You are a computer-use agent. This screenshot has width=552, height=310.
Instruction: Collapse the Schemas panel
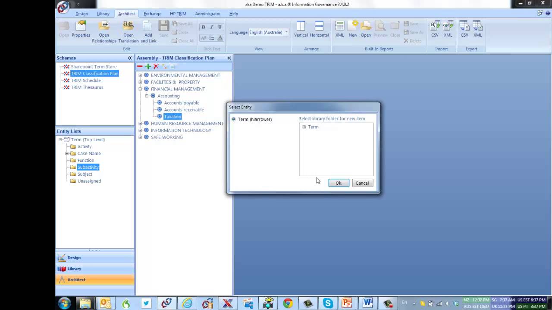pyautogui.click(x=130, y=58)
